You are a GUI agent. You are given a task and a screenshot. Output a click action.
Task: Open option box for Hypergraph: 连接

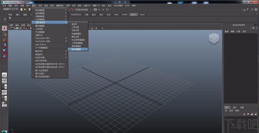66,41
